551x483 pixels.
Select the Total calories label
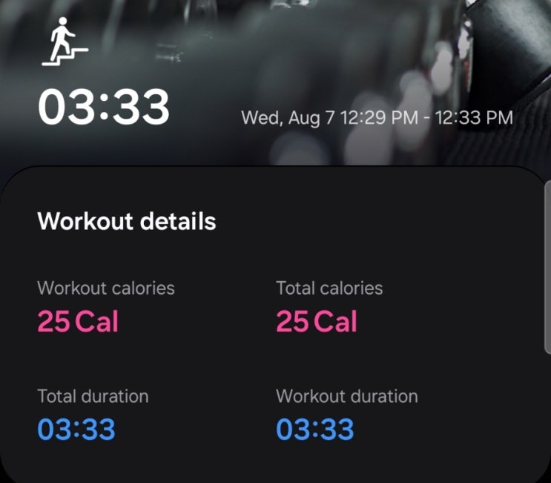pyautogui.click(x=329, y=288)
